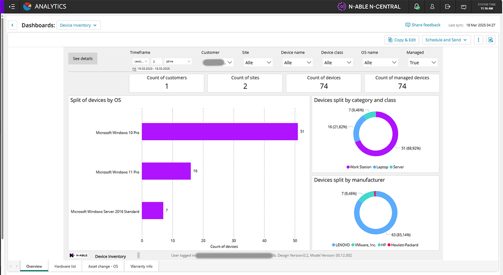
Task: Click LENOVO legend color dot
Action: point(333,245)
